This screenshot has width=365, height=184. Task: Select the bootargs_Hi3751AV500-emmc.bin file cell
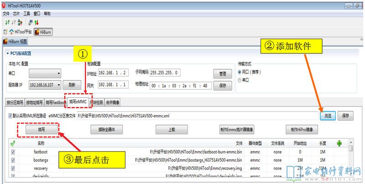pos(188,160)
